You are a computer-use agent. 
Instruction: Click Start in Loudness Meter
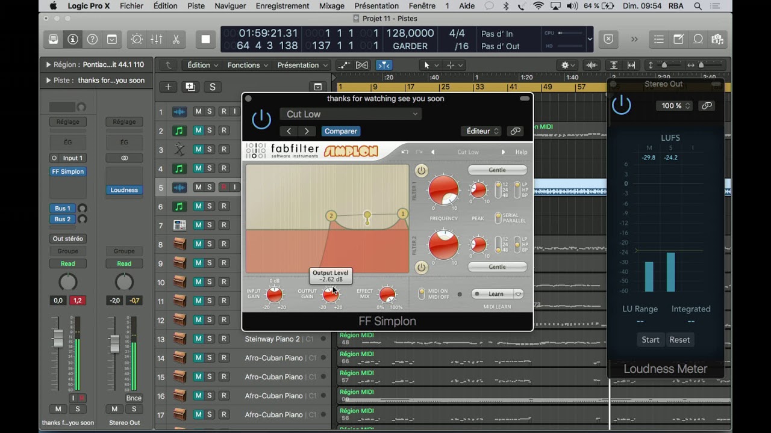click(x=651, y=340)
